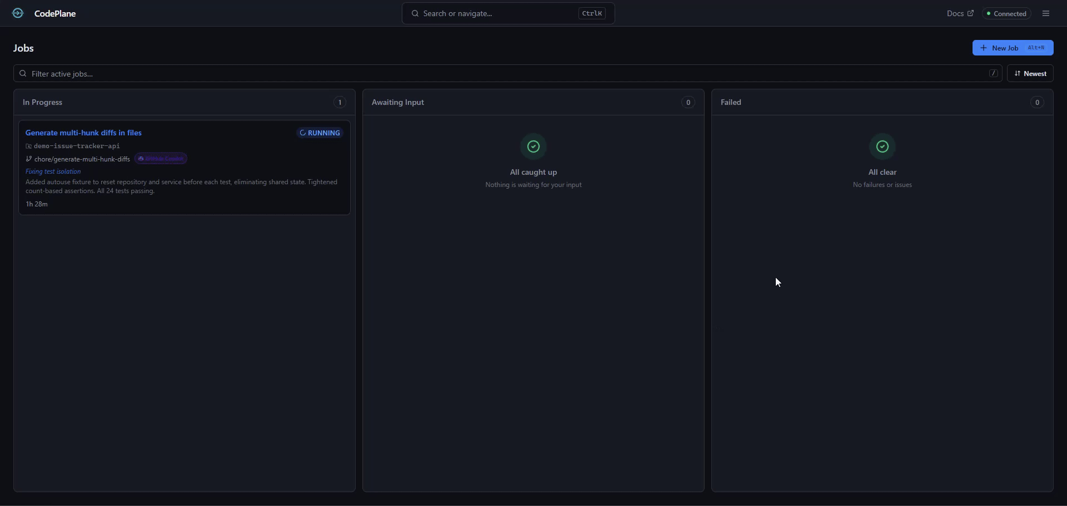The width and height of the screenshot is (1067, 506).
Task: Focus the Filter active jobs field
Action: pos(500,74)
